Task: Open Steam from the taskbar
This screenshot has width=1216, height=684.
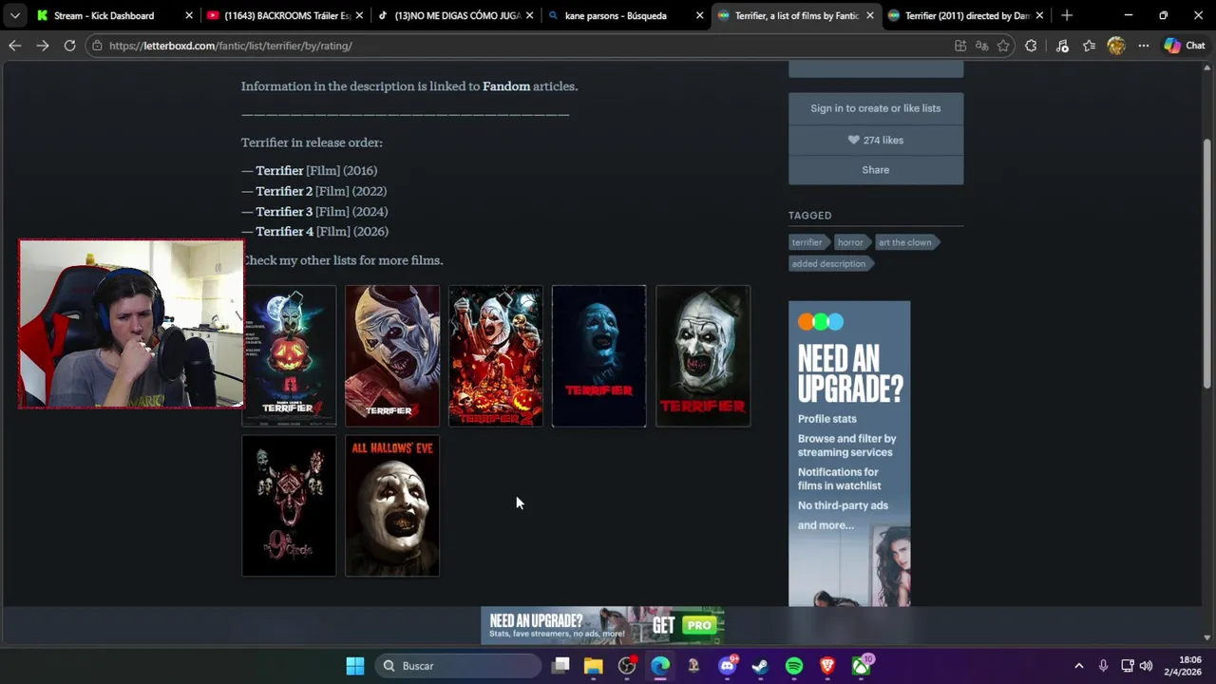Action: [761, 666]
